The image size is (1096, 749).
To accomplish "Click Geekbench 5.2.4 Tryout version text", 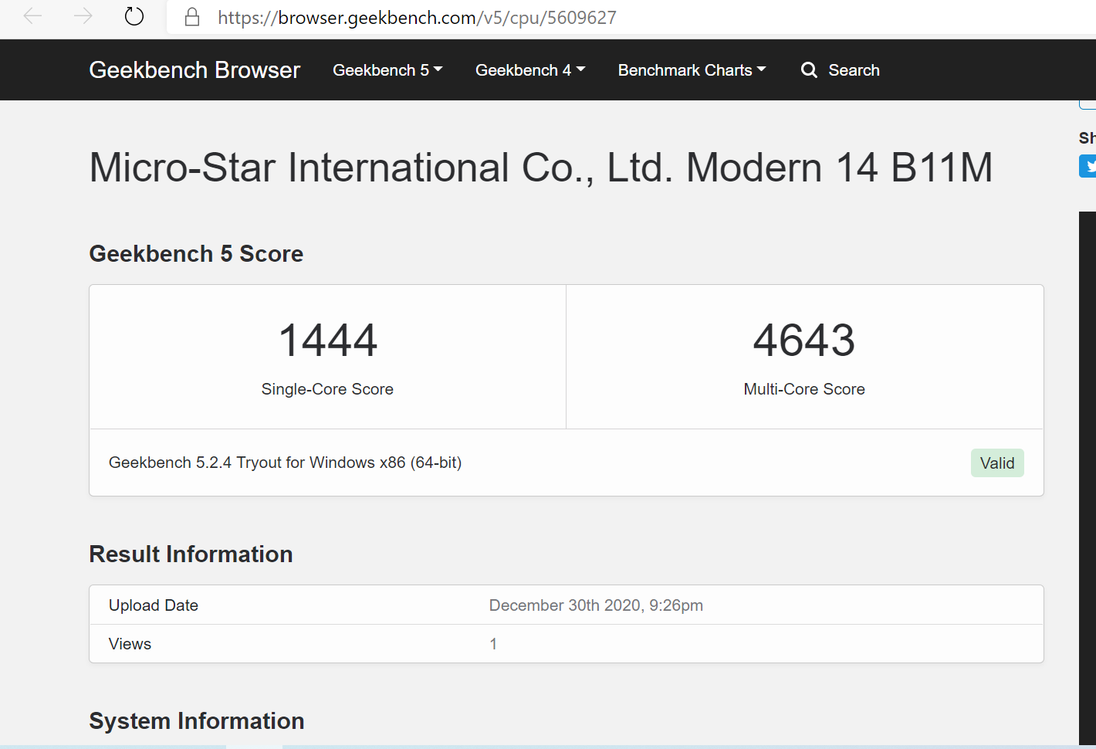I will pyautogui.click(x=285, y=463).
